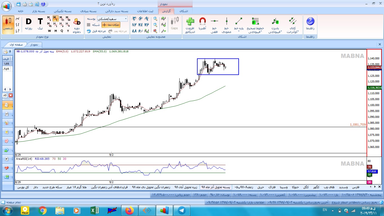This screenshot has width=384, height=216.
Task: Select the bar chart type icon
Action: 18,25
